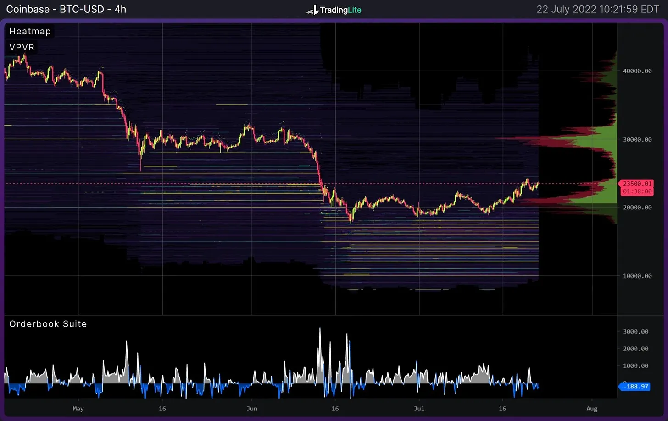The image size is (668, 421).
Task: Toggle the VPVR indicator label
Action: click(x=22, y=47)
